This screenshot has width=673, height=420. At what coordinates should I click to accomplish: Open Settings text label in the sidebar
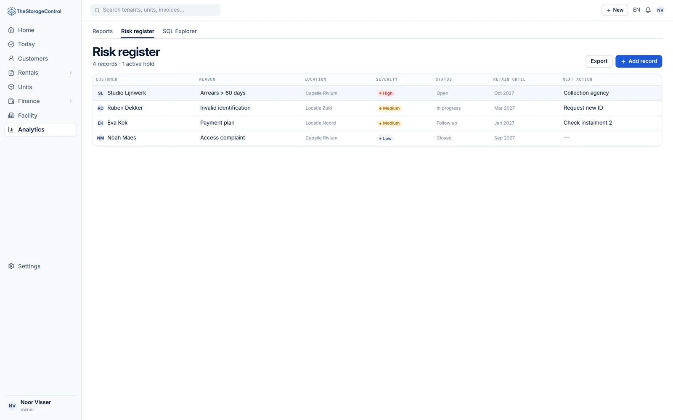(x=29, y=266)
